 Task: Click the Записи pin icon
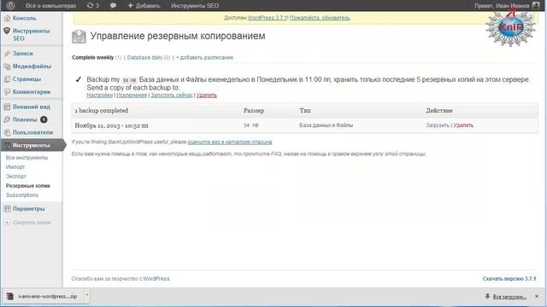click(x=7, y=53)
